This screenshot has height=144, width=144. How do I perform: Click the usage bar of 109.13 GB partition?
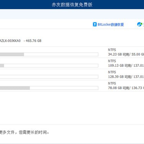click(49, 66)
